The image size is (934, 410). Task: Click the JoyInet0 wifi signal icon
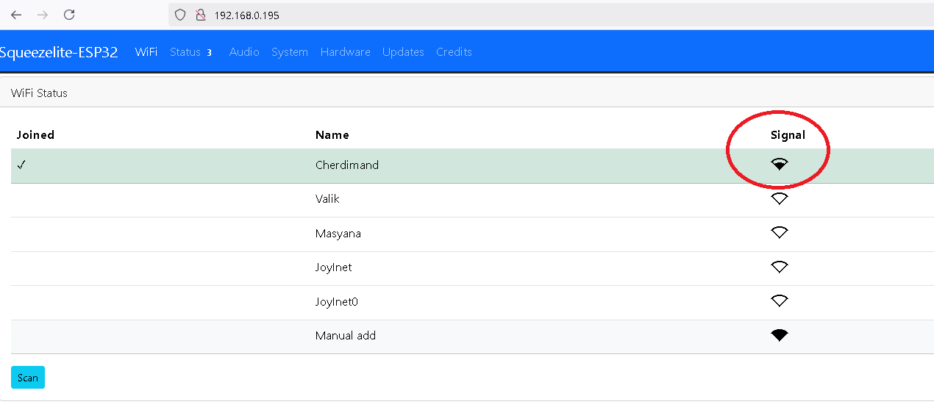pyautogui.click(x=780, y=301)
